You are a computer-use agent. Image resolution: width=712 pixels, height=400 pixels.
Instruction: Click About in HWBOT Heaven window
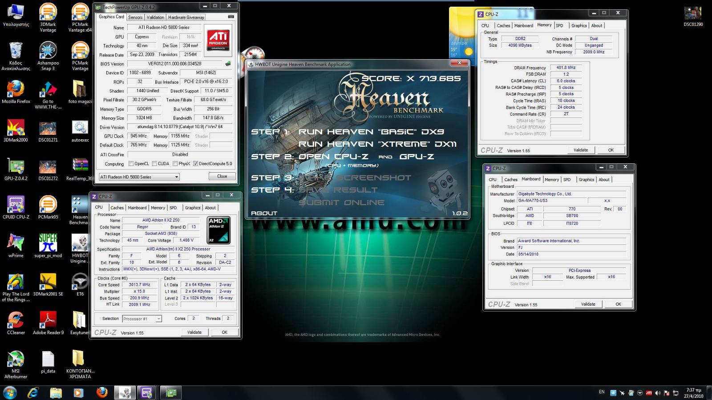coord(264,213)
